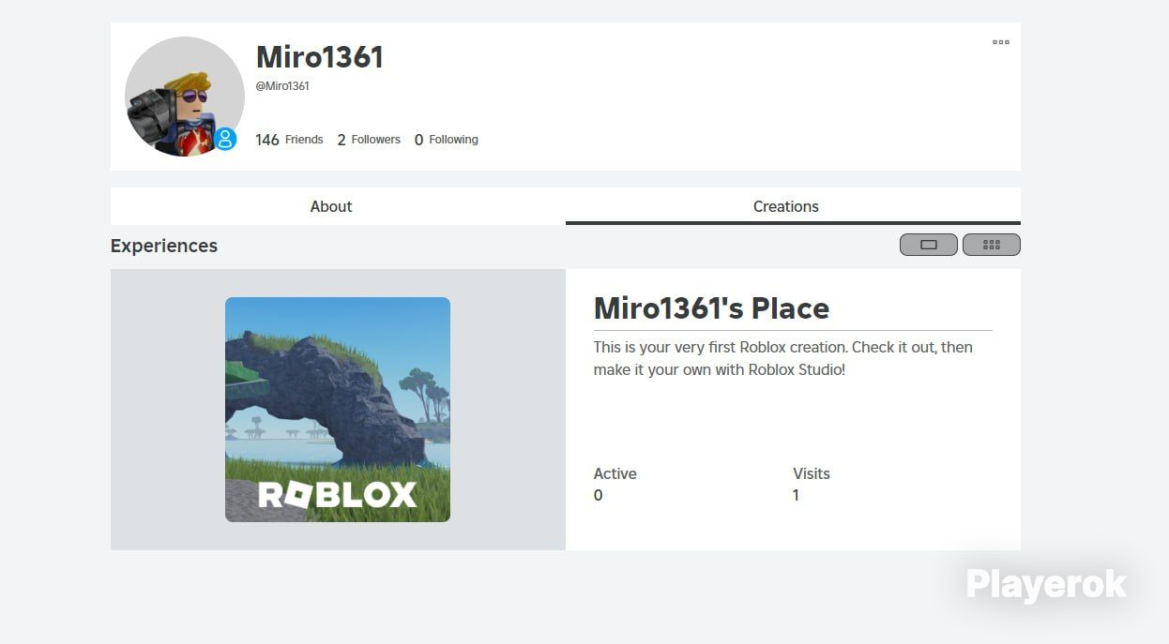Image resolution: width=1169 pixels, height=644 pixels.
Task: Open Miro1361's Place experience title
Action: point(711,307)
